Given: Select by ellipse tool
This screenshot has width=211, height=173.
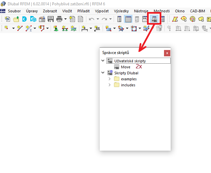Looking at the screenshot, I should (x=184, y=19).
